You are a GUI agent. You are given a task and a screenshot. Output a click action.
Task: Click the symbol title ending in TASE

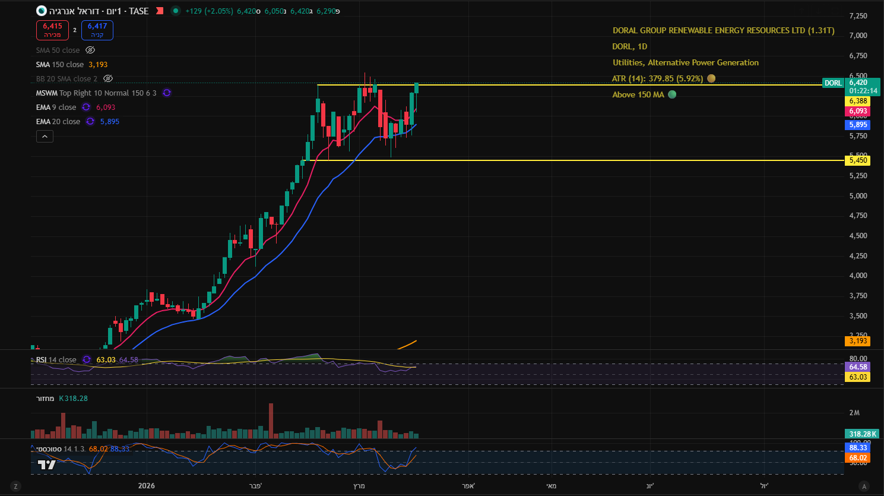click(x=99, y=11)
